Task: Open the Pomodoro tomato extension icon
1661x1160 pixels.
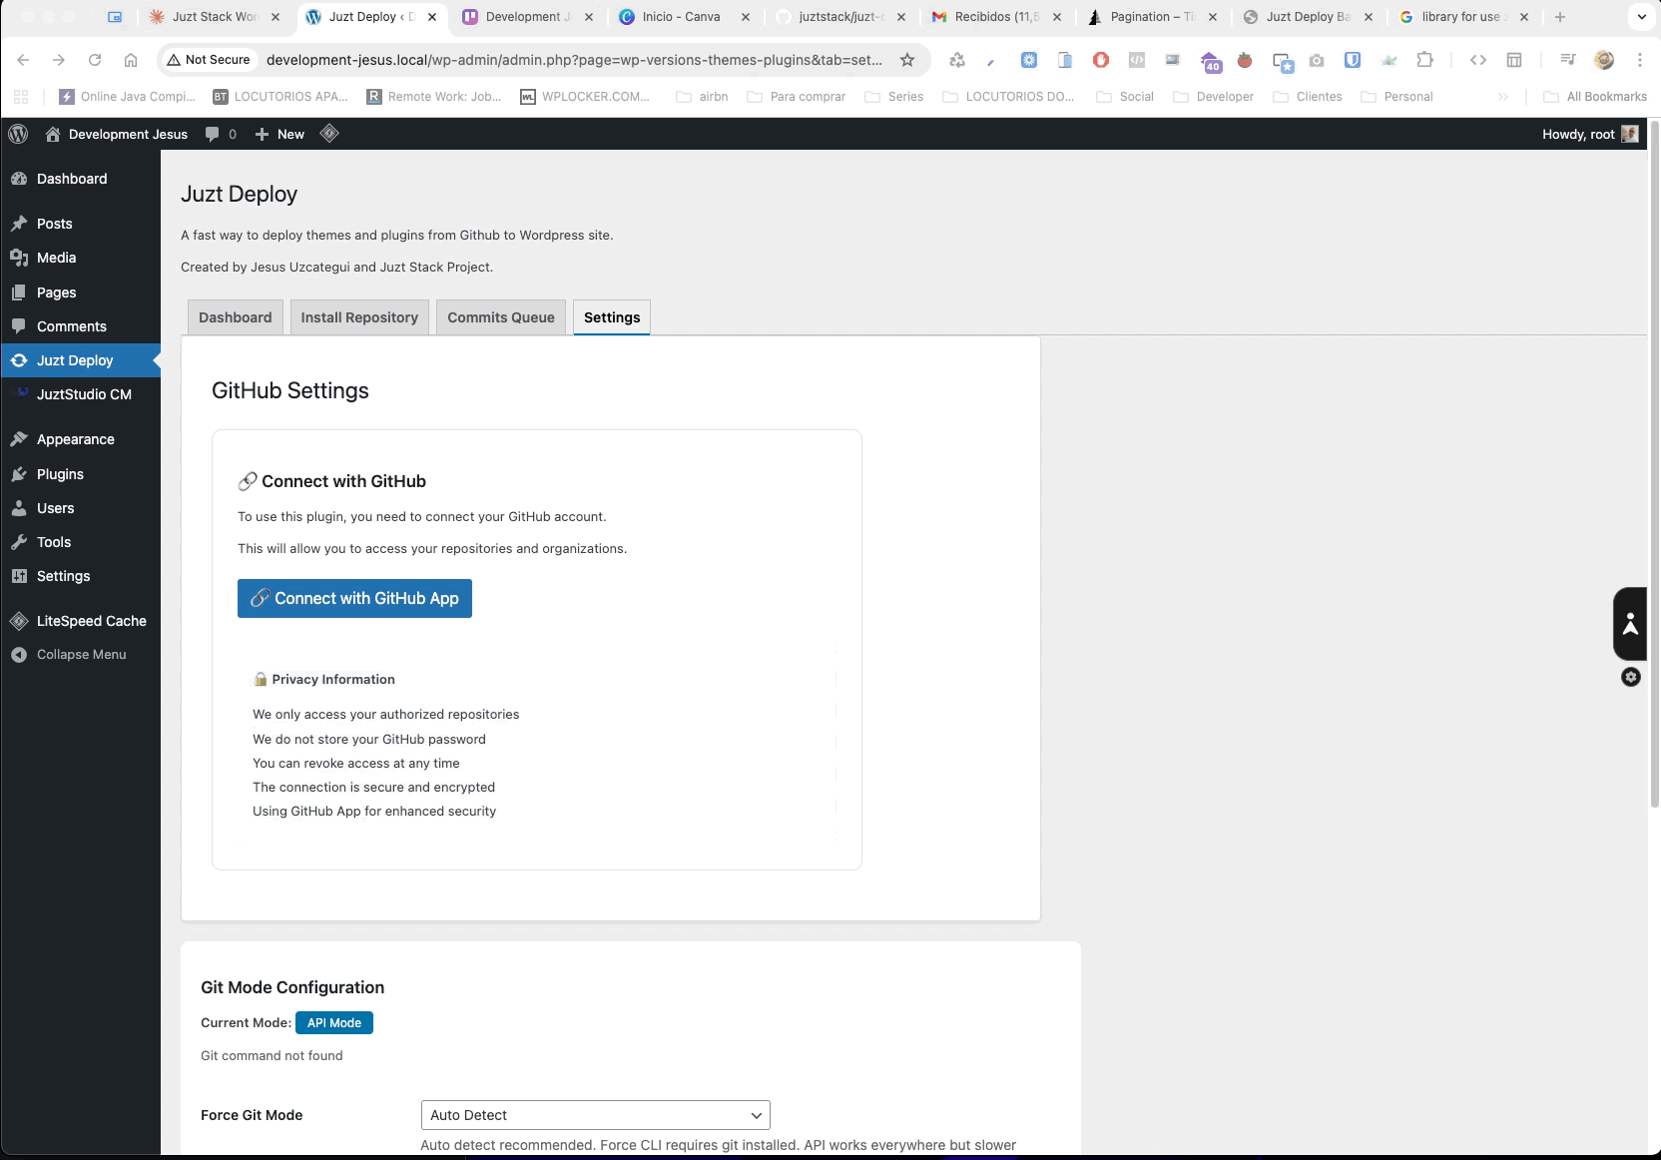Action: click(x=1245, y=61)
